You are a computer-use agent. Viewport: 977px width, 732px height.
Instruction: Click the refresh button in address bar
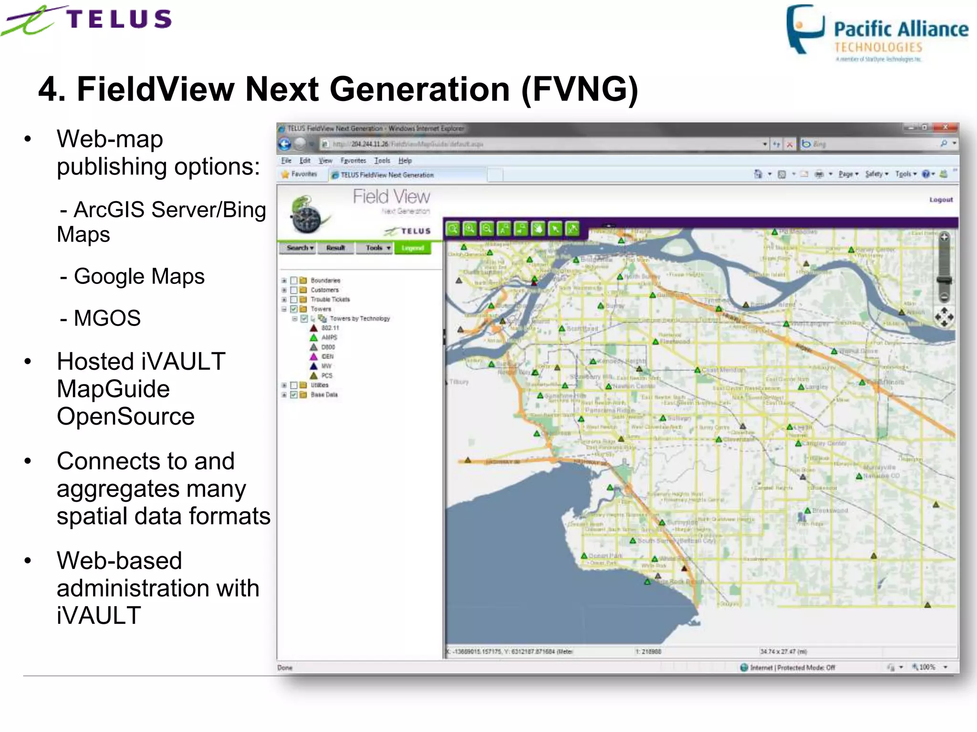[x=777, y=144]
